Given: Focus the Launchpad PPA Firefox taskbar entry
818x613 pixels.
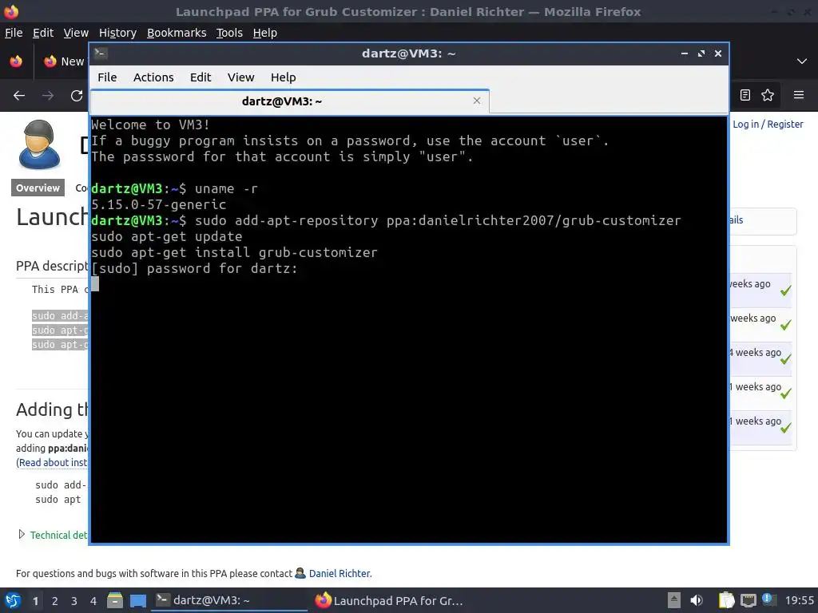Looking at the screenshot, I should click(x=390, y=600).
